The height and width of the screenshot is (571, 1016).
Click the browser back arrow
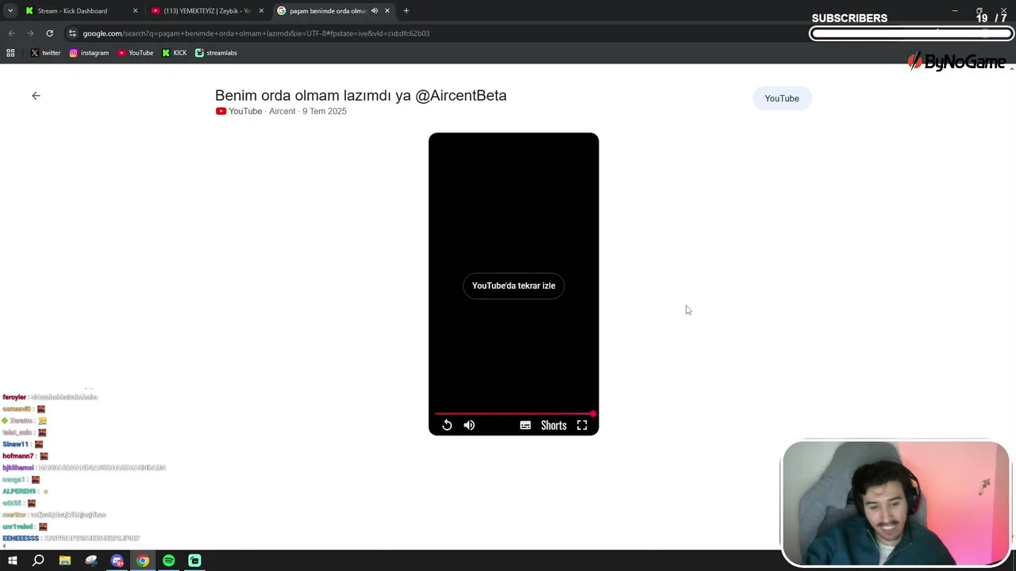(x=11, y=33)
